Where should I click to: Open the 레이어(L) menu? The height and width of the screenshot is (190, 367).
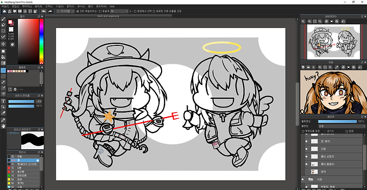(27, 6)
